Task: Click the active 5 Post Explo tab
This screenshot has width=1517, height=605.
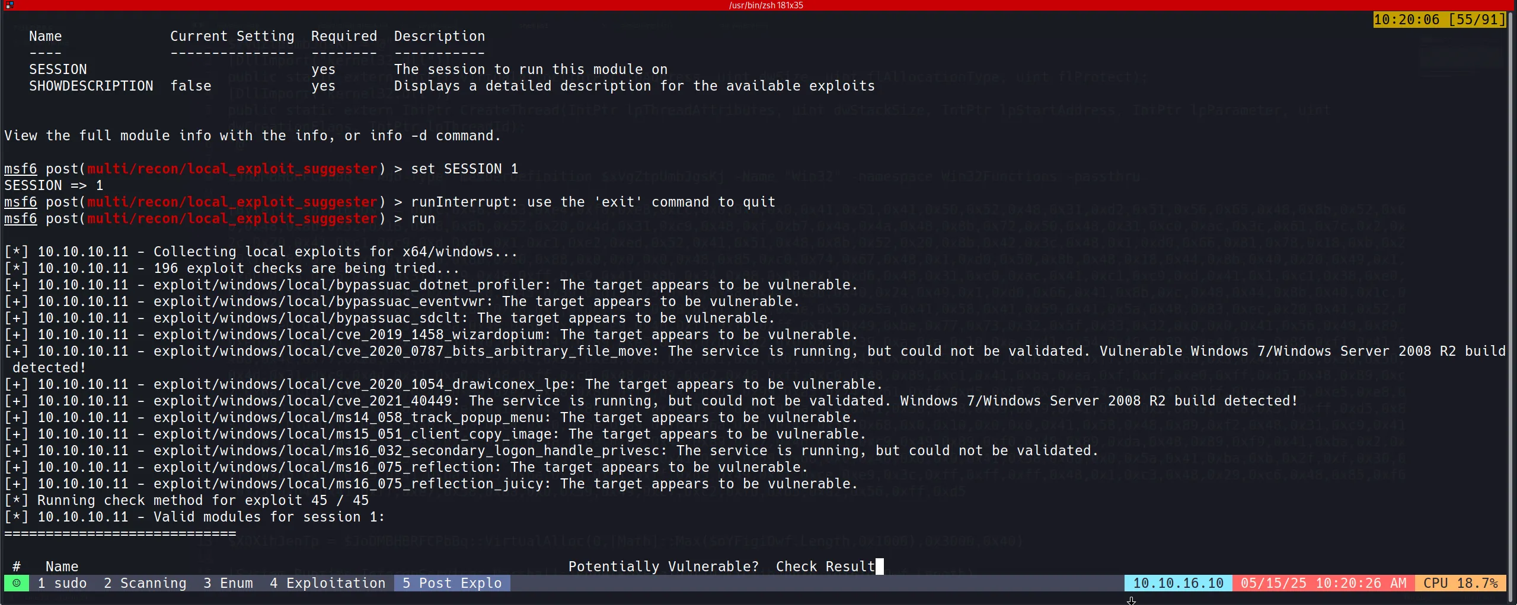Action: point(452,583)
